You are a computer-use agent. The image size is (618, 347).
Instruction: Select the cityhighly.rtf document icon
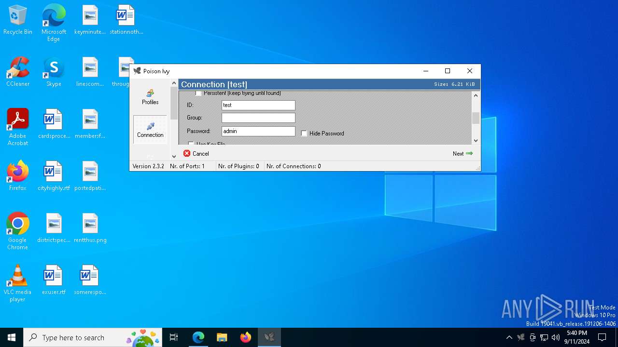(54, 176)
